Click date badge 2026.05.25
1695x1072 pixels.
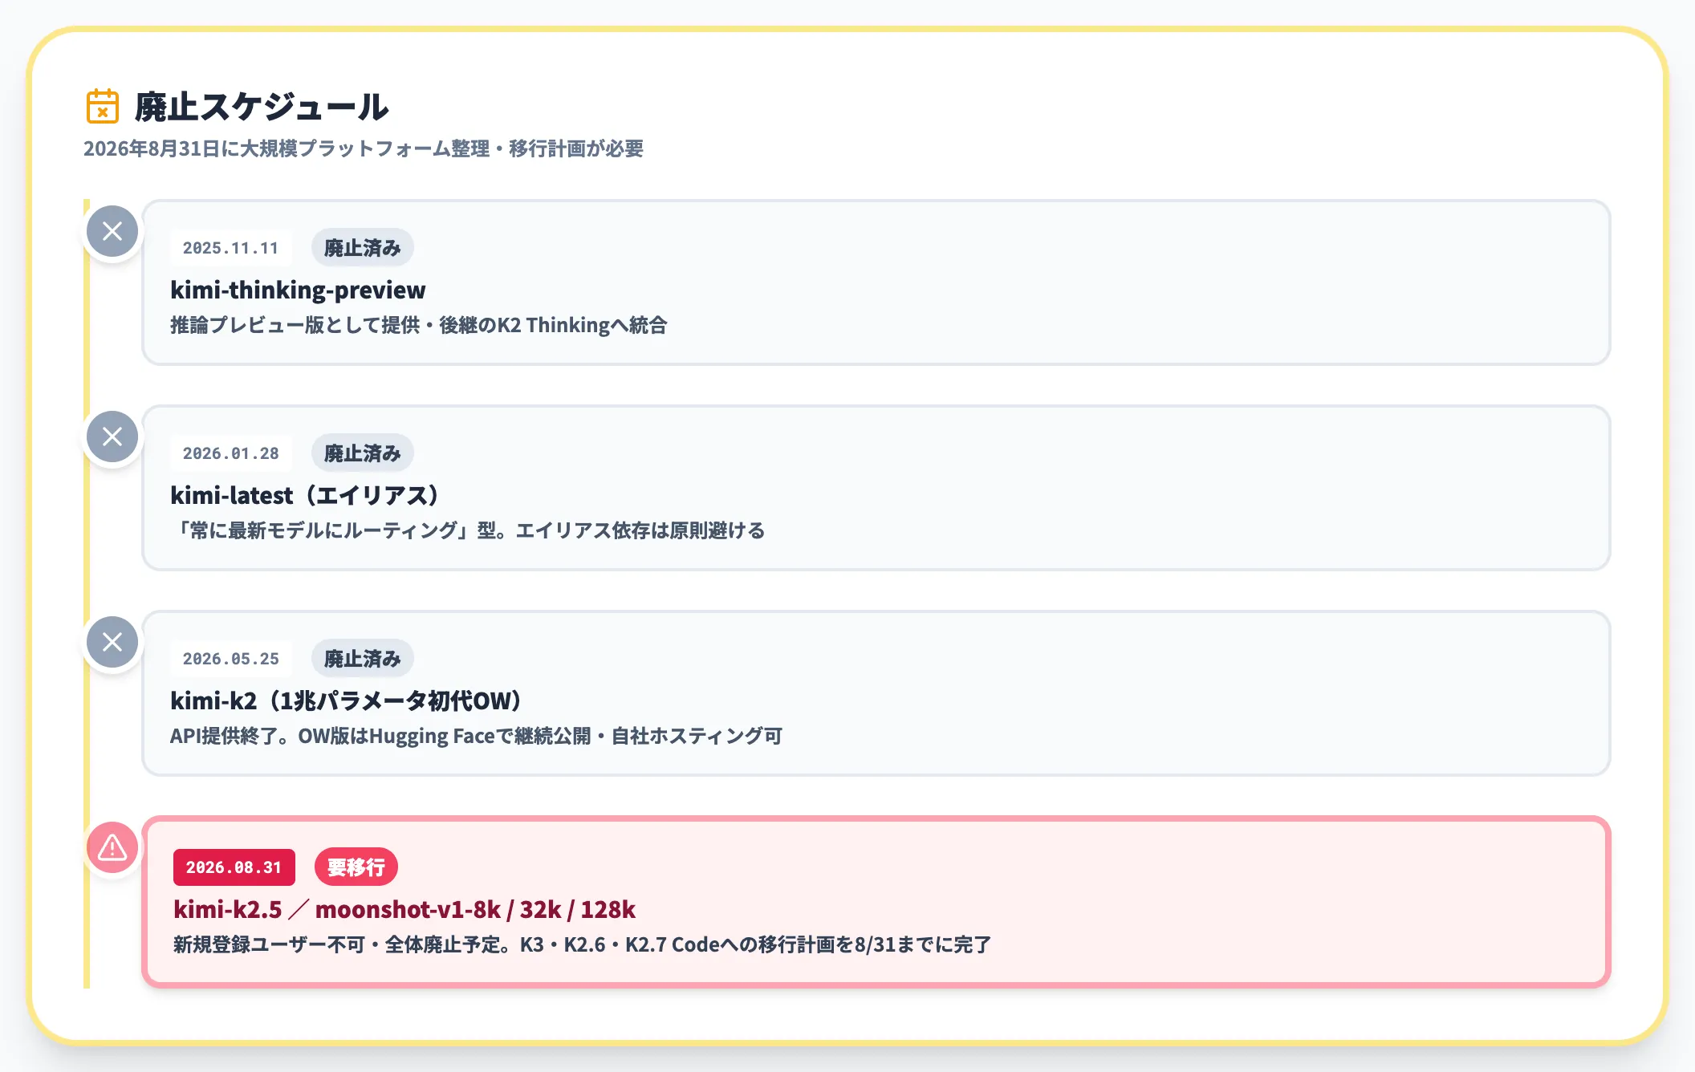tap(231, 659)
